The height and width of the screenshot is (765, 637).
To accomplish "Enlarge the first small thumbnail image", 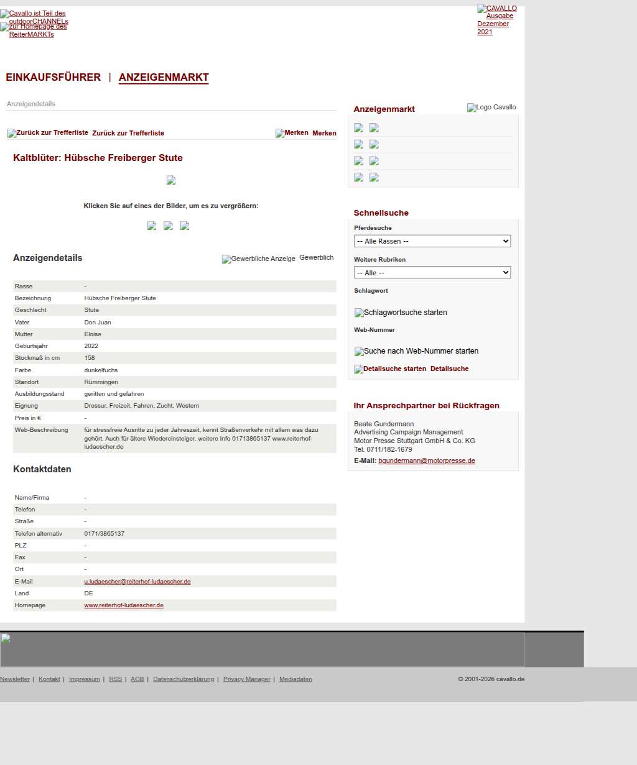I will pyautogui.click(x=151, y=226).
